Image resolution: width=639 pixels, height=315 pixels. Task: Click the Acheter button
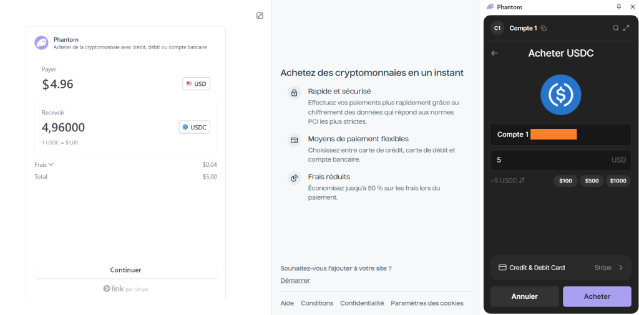coord(597,297)
